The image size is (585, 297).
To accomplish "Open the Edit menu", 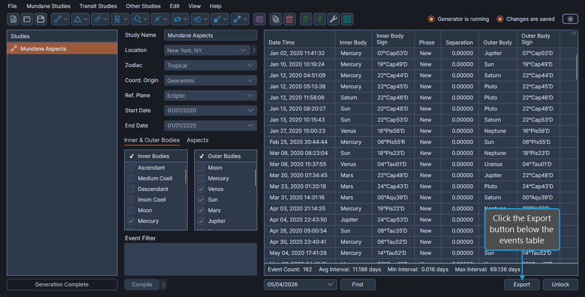I will pos(175,6).
